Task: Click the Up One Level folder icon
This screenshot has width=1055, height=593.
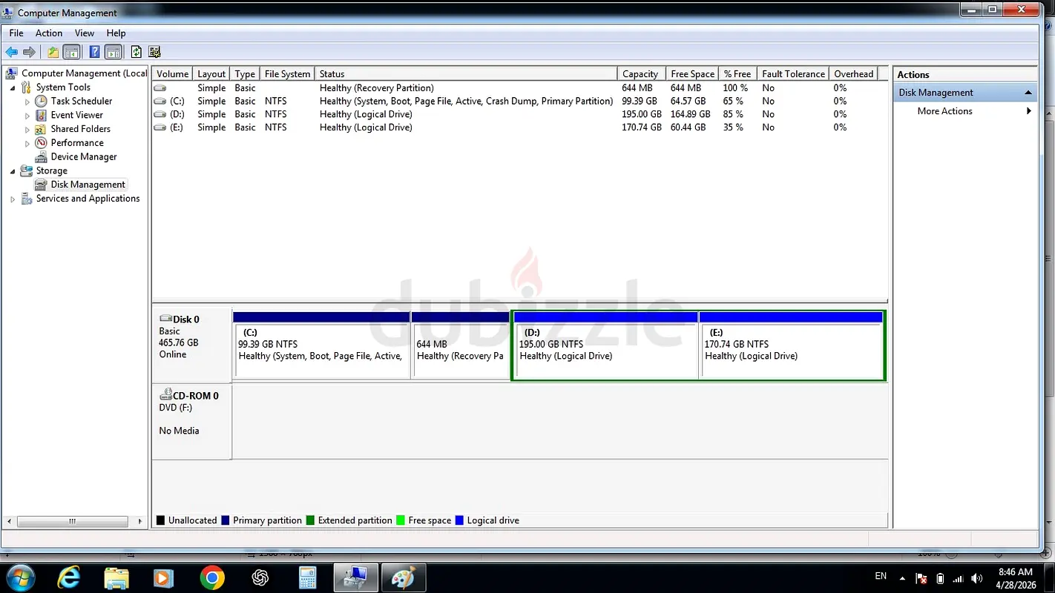Action: click(x=53, y=52)
